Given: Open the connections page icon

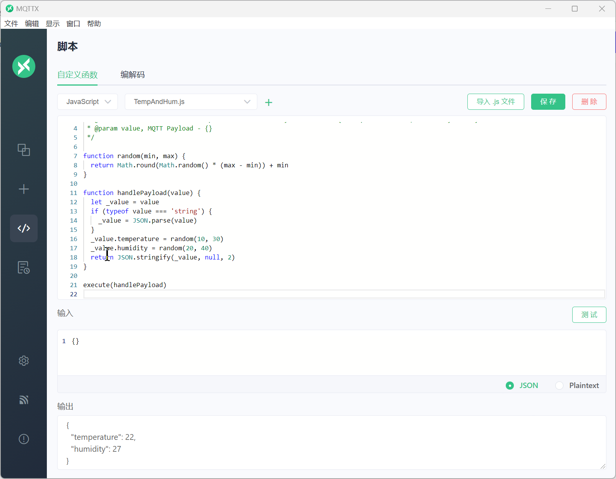Looking at the screenshot, I should pos(24,150).
